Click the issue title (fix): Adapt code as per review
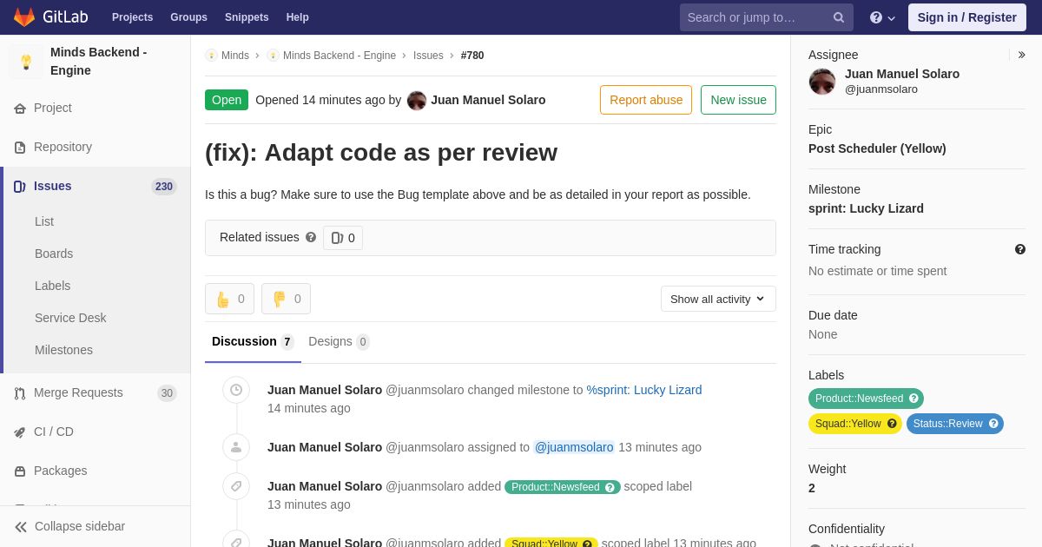 [x=381, y=152]
